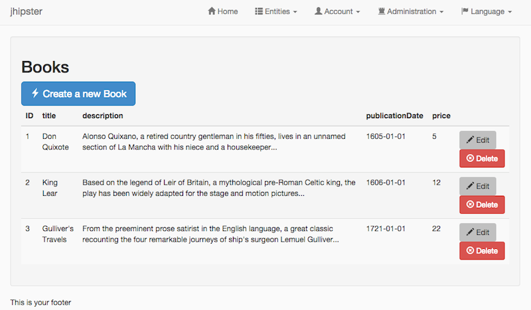Edit the King Lear entry

pyautogui.click(x=478, y=186)
